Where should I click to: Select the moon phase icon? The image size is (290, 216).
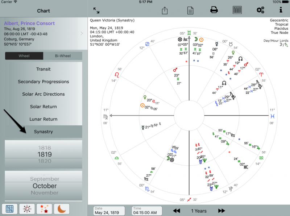coord(61,209)
